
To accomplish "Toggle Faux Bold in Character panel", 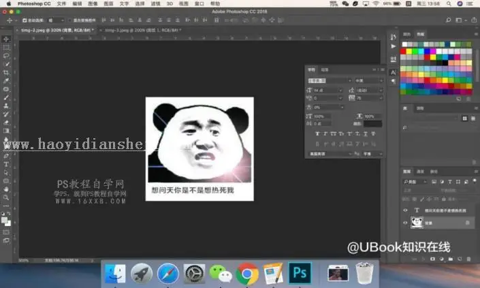I will pos(317,133).
